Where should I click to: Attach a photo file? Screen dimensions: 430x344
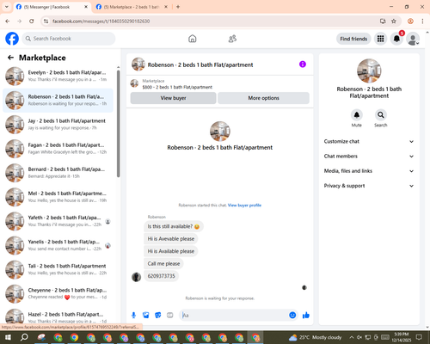click(x=146, y=316)
